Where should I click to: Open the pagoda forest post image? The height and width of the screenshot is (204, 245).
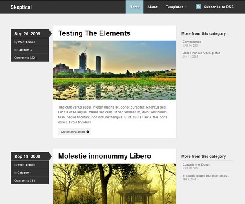pyautogui.click(x=115, y=184)
